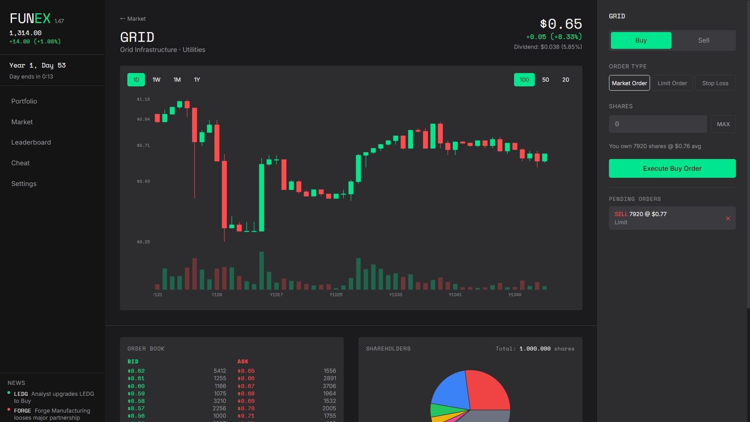Switch chart to 1W timeframe
Screen dimensions: 750x422
click(156, 80)
